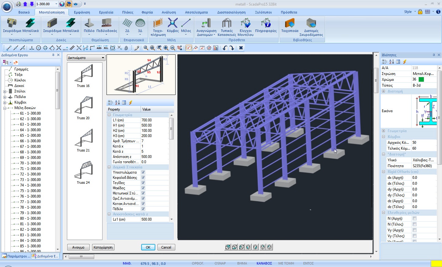Open the Διαστασιολόγηση ribbon tab
Screen dimensions: 442x267
231,12
